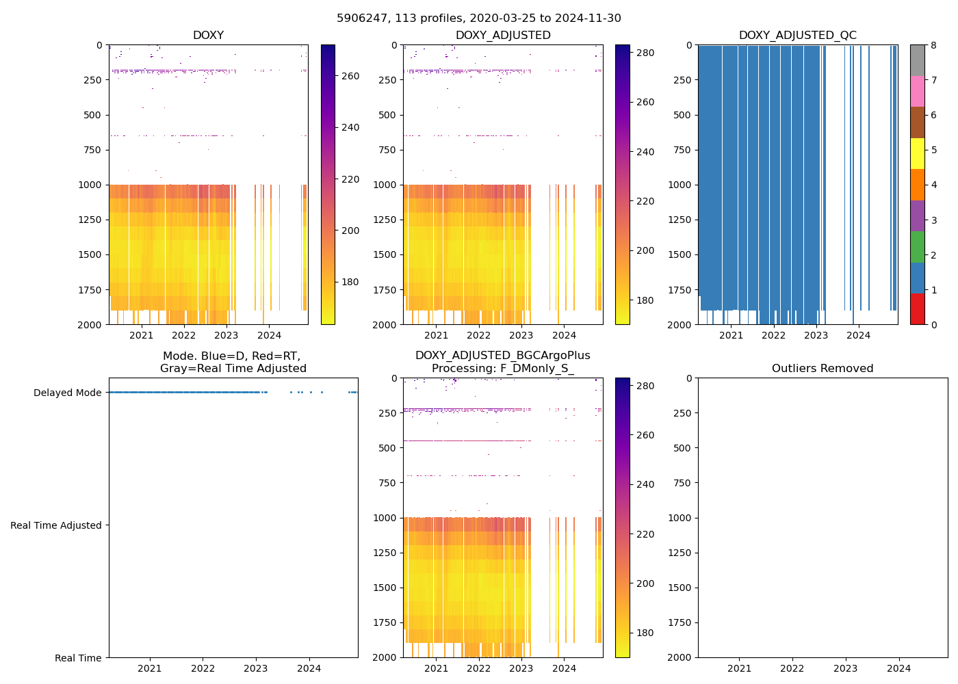
Task: Click the 2024 x-axis label in Outliers Removed plot
Action: click(898, 668)
